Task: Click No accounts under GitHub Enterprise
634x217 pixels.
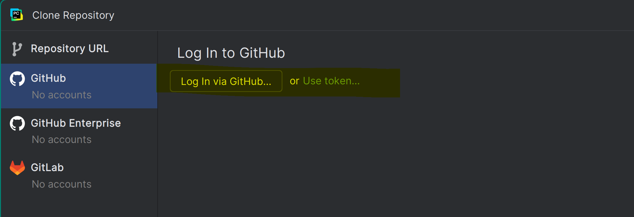Action: tap(62, 140)
